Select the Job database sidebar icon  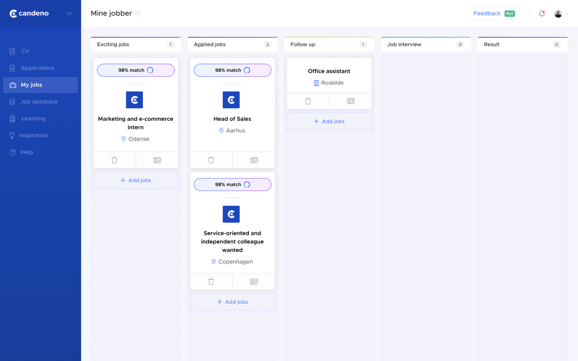[x=12, y=101]
